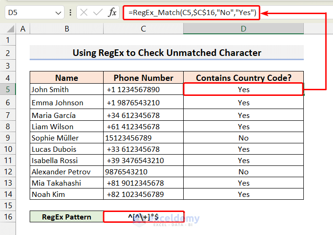
Task: Click the title 'Using RegEx to Check Unmatched Character'
Action: (x=167, y=53)
